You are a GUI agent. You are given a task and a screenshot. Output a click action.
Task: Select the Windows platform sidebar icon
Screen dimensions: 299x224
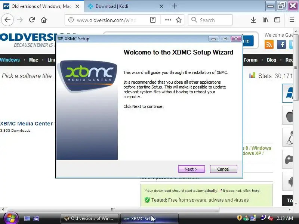tap(288, 93)
